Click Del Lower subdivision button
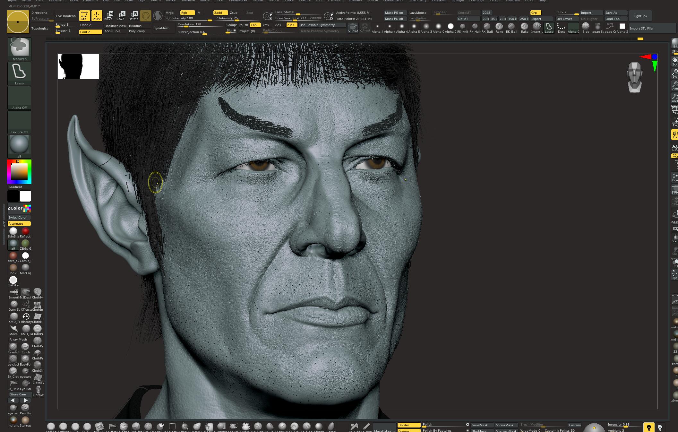This screenshot has height=432, width=678. [567, 19]
